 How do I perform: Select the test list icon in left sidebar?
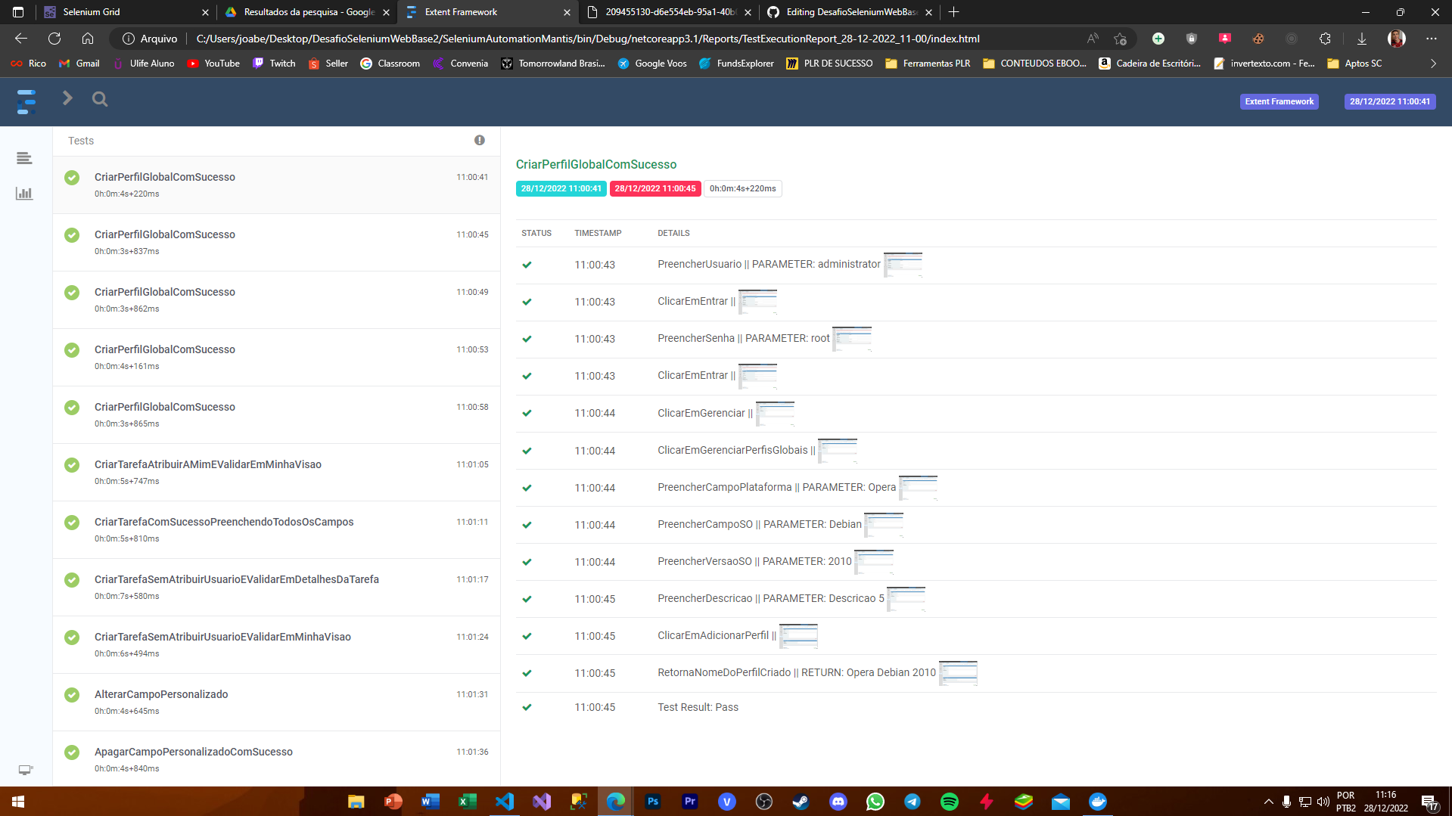click(23, 158)
